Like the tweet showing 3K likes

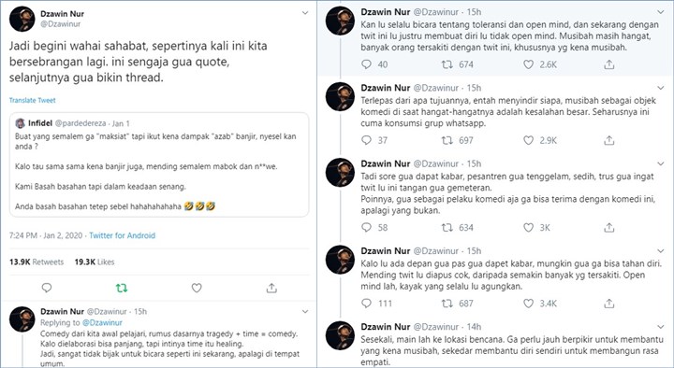528,227
